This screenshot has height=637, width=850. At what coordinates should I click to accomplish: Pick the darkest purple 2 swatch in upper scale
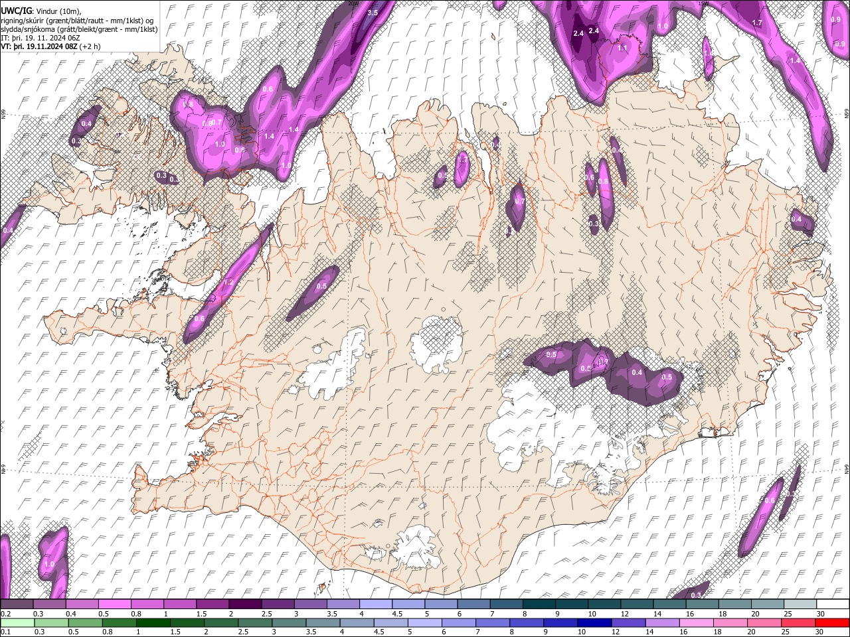pos(244,604)
